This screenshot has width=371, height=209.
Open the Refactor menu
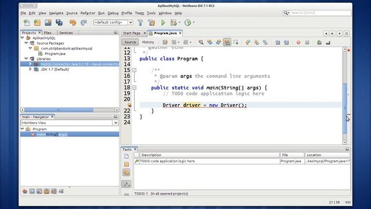pyautogui.click(x=88, y=13)
